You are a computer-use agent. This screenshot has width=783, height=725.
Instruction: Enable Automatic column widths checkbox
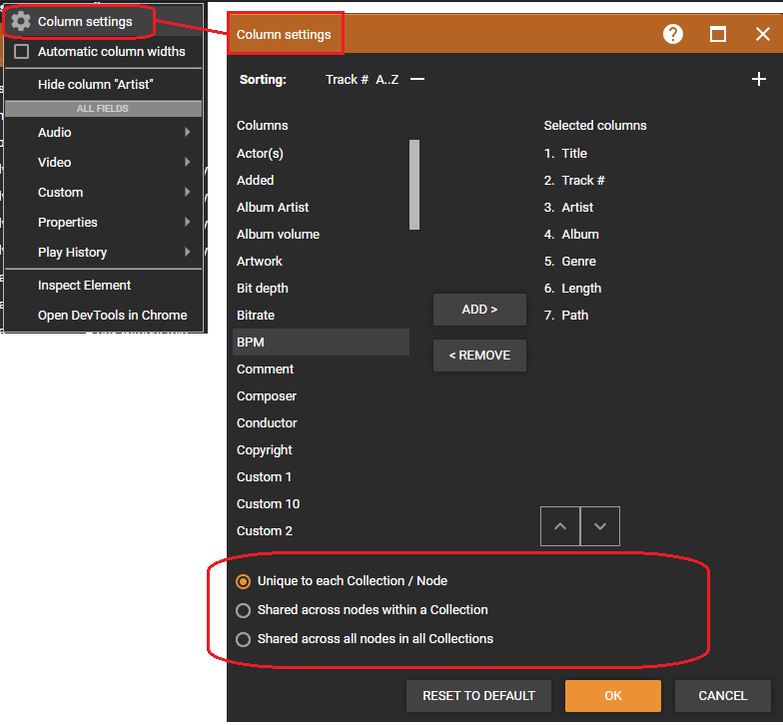[22, 51]
